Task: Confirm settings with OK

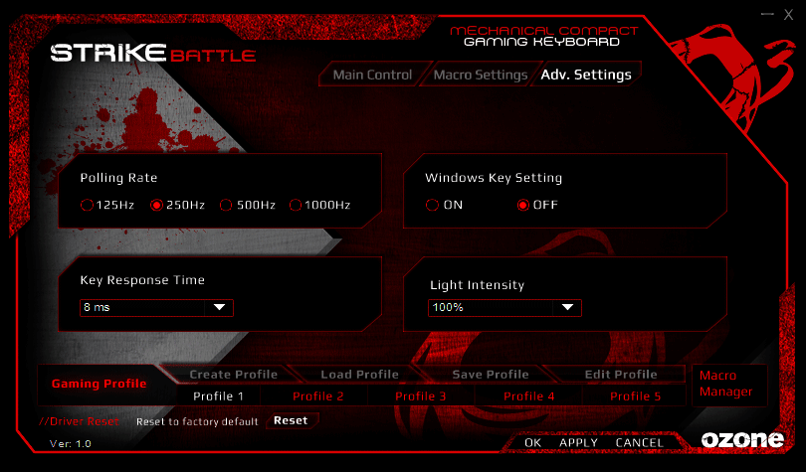Action: (532, 443)
